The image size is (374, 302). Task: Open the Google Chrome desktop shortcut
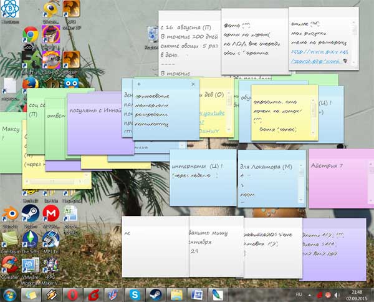[x=29, y=35]
